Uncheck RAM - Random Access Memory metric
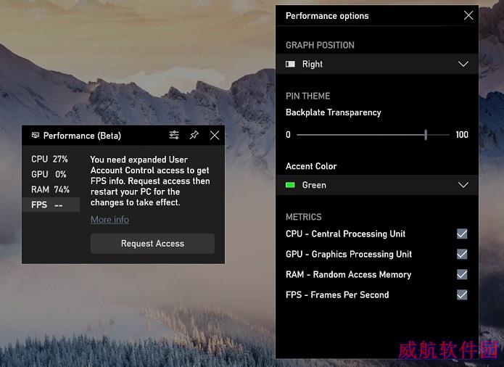 (462, 274)
